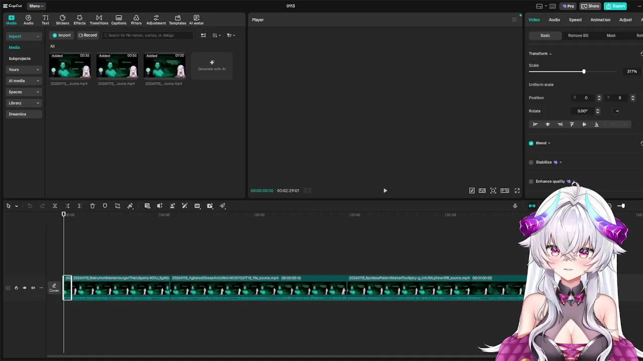Click the media search field
The height and width of the screenshot is (361, 643).
tap(148, 35)
